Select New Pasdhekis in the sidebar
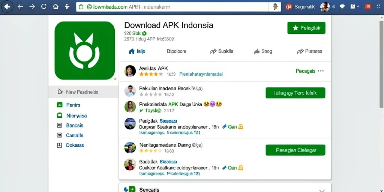The width and height of the screenshot is (384, 192). coord(83,92)
